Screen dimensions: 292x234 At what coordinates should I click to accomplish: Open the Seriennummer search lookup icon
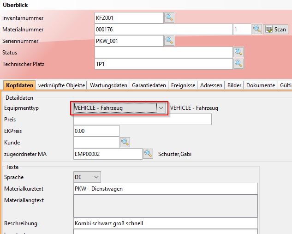[169, 41]
